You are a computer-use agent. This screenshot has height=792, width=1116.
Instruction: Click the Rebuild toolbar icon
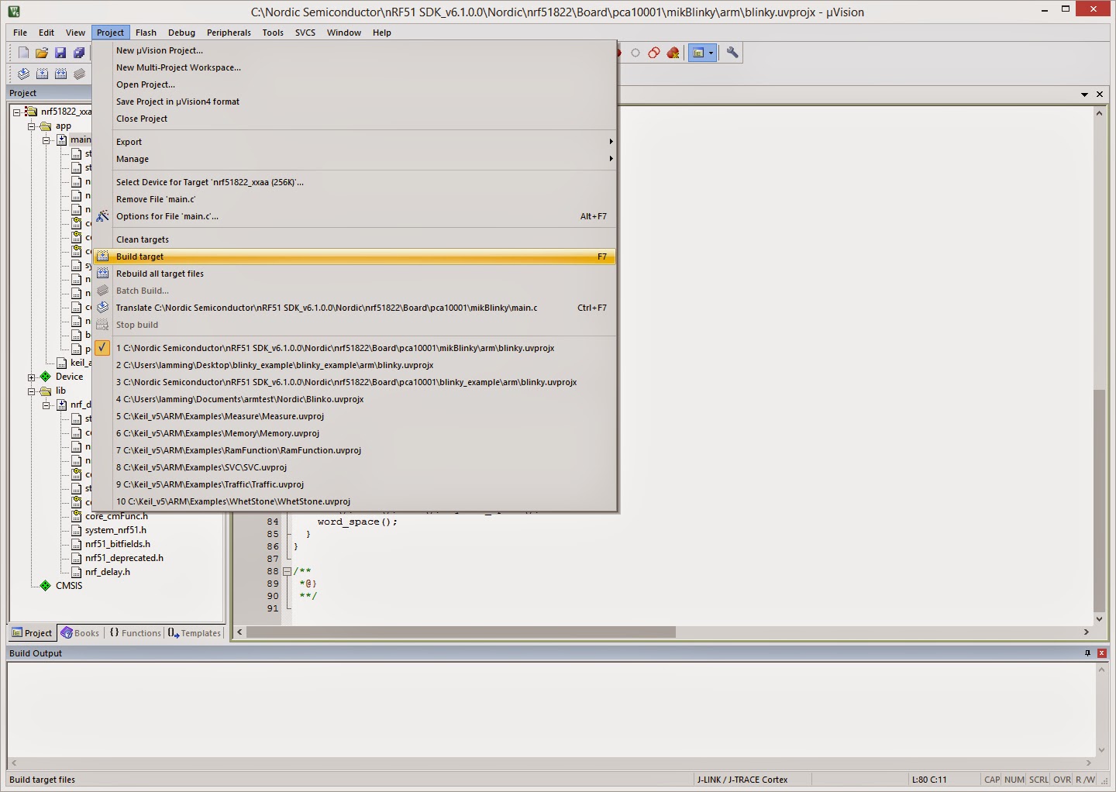[60, 74]
